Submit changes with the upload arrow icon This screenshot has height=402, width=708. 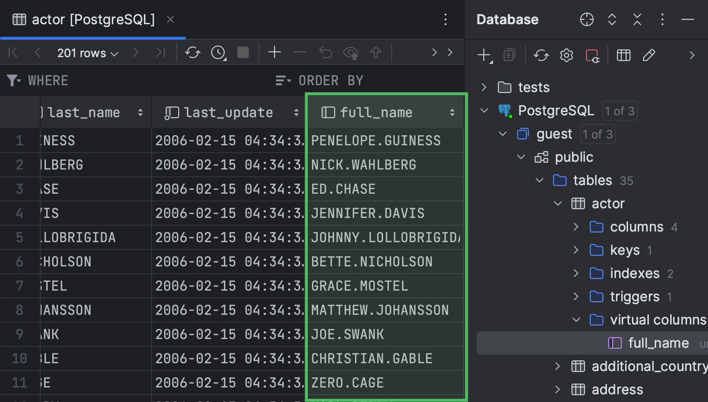tap(375, 53)
